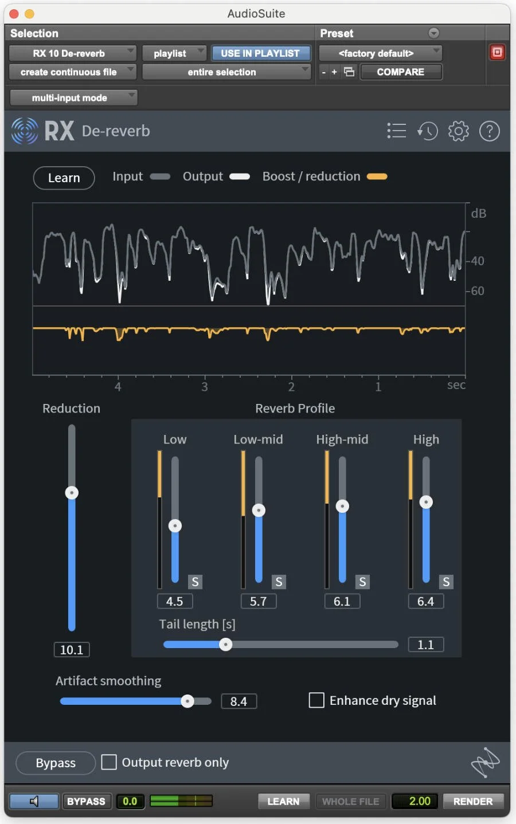Image resolution: width=516 pixels, height=824 pixels.
Task: Click the plus preset icon
Action: (x=334, y=72)
